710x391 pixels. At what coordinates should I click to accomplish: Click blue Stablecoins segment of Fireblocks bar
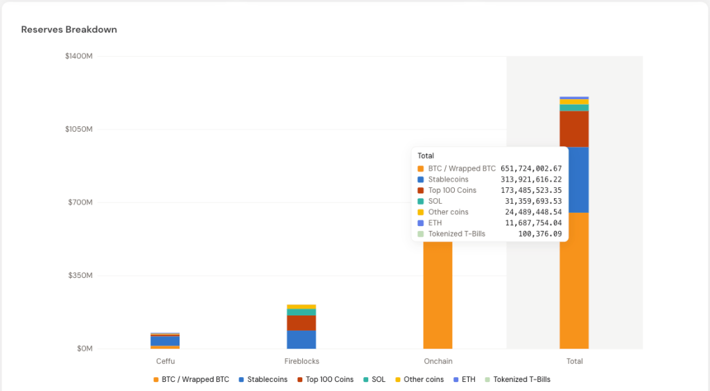302,340
